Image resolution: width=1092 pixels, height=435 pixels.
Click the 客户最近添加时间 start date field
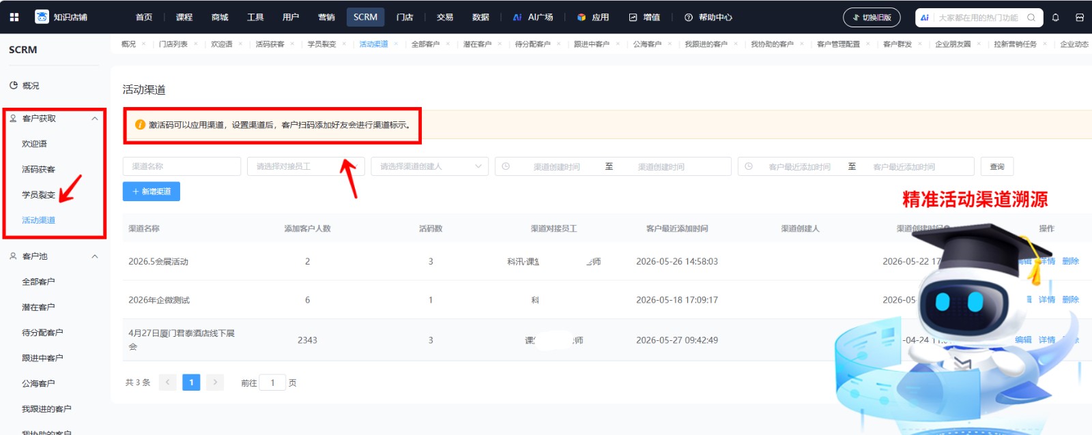(x=799, y=167)
